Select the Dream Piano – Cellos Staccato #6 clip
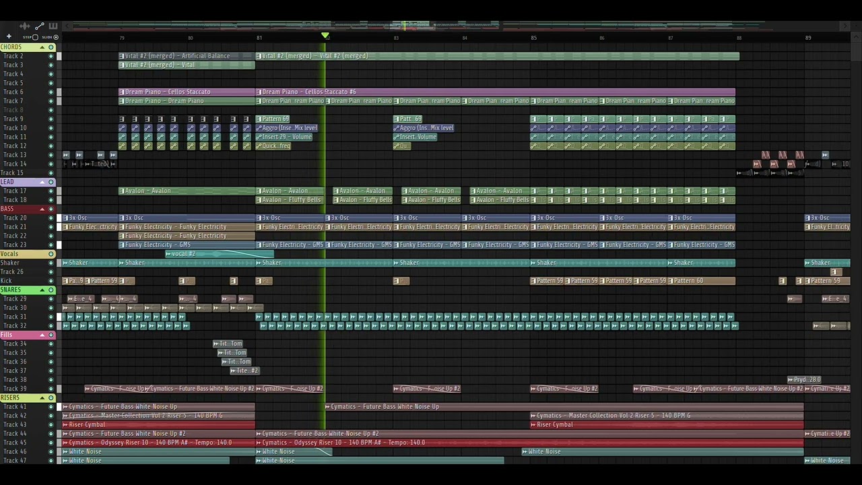This screenshot has height=485, width=862. [495, 92]
